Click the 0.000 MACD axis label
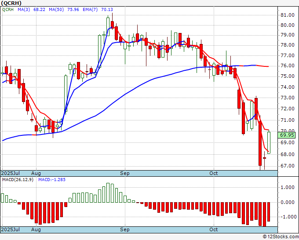This screenshot has width=299, height=240. tap(288, 202)
